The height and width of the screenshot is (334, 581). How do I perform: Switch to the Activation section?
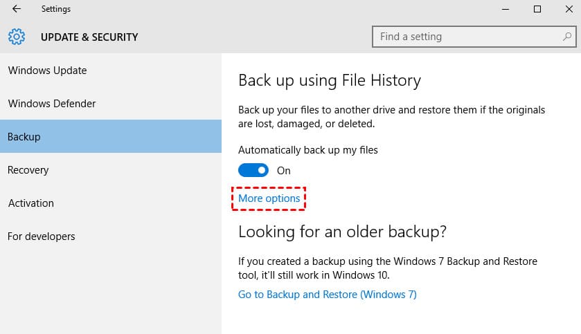30,203
